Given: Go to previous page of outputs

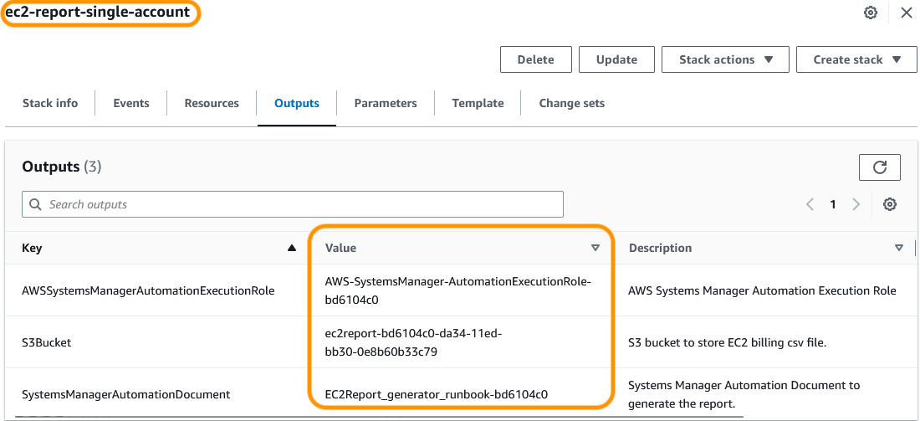Looking at the screenshot, I should pos(810,204).
